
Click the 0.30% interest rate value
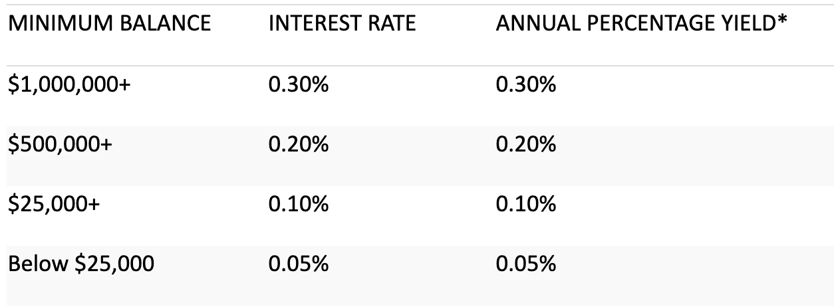[298, 86]
